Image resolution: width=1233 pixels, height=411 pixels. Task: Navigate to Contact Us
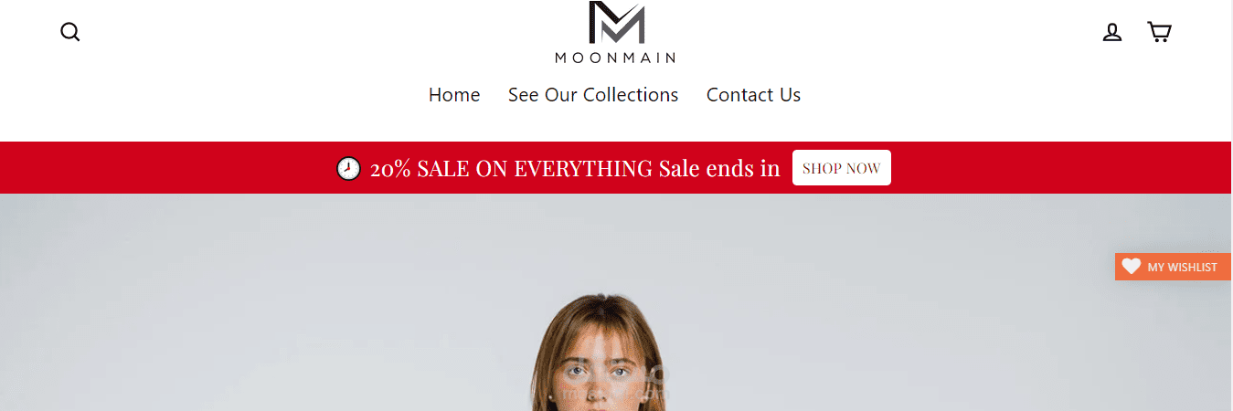(753, 95)
